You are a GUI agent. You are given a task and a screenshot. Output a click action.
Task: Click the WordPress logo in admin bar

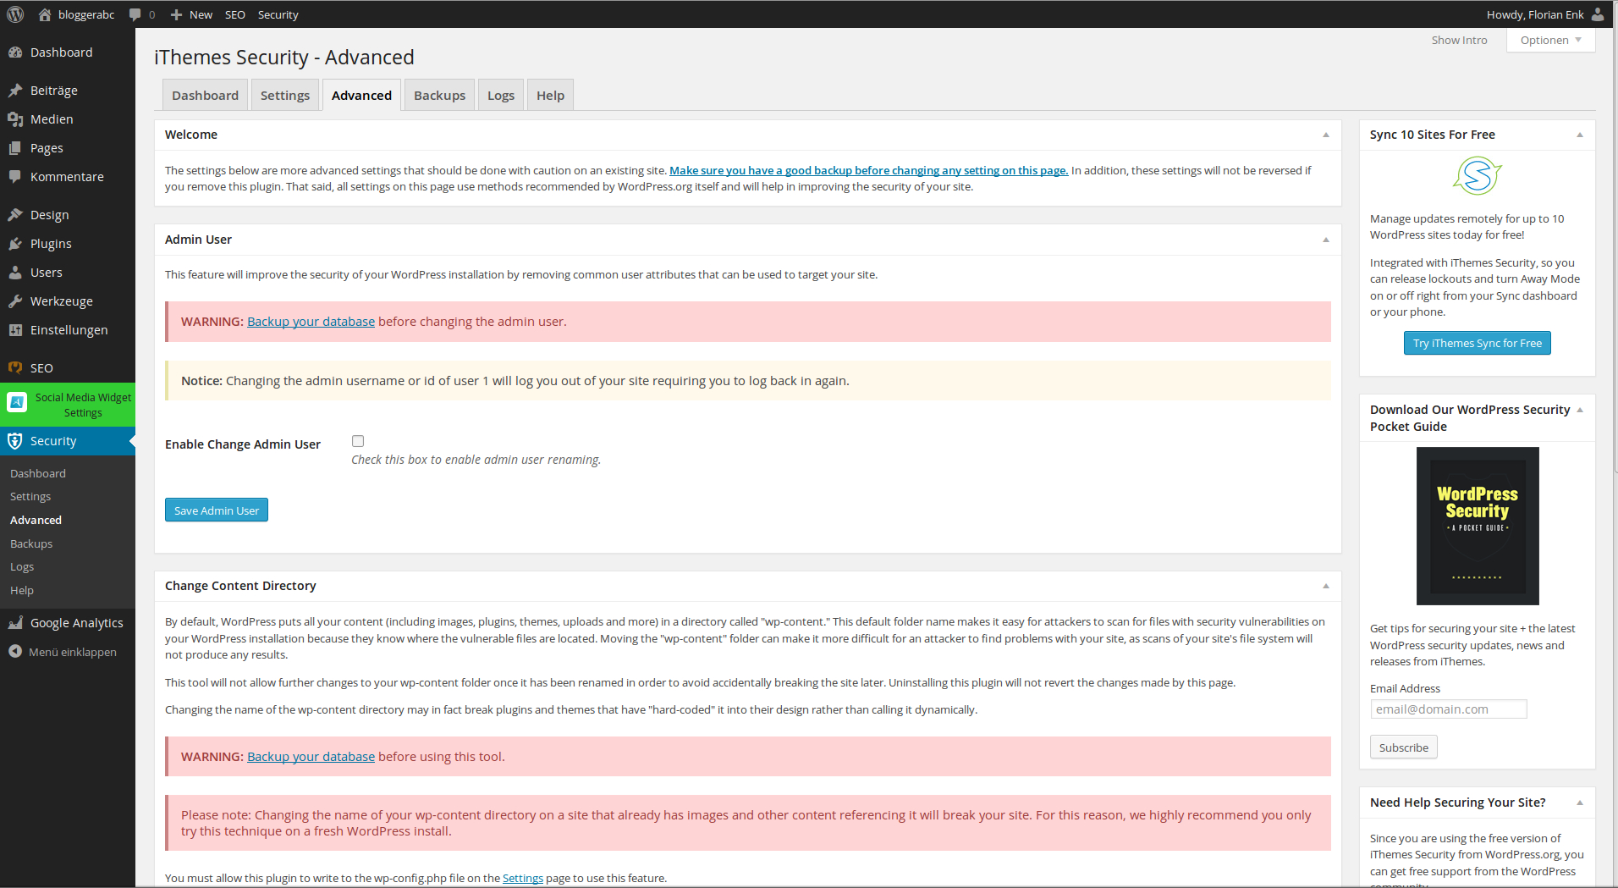(15, 14)
